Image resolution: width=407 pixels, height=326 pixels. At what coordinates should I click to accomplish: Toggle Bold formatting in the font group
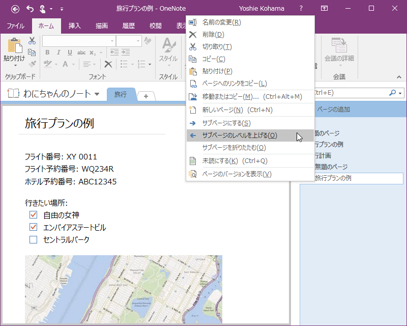47,52
